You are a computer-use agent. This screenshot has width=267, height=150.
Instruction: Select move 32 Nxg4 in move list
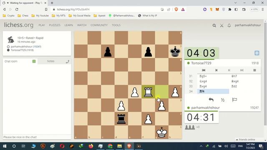click(x=213, y=81)
